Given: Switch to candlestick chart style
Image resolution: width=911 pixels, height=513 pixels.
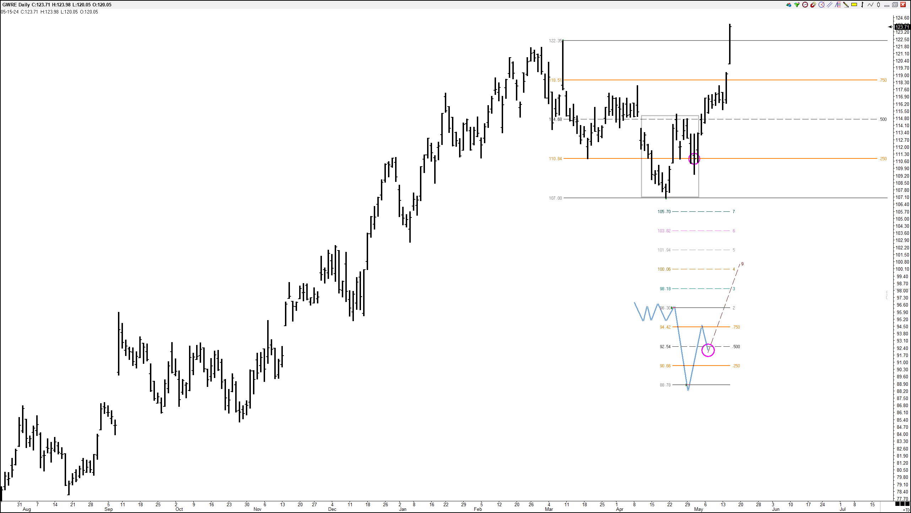Looking at the screenshot, I should [879, 5].
